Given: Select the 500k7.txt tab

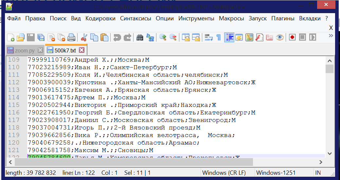Looking at the screenshot, I should (65, 50).
